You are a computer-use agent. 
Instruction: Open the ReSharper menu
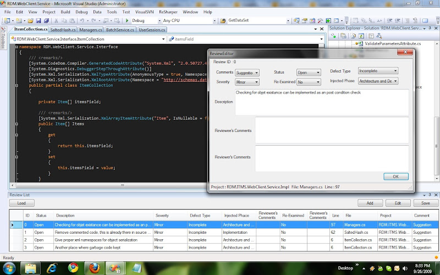pyautogui.click(x=168, y=12)
